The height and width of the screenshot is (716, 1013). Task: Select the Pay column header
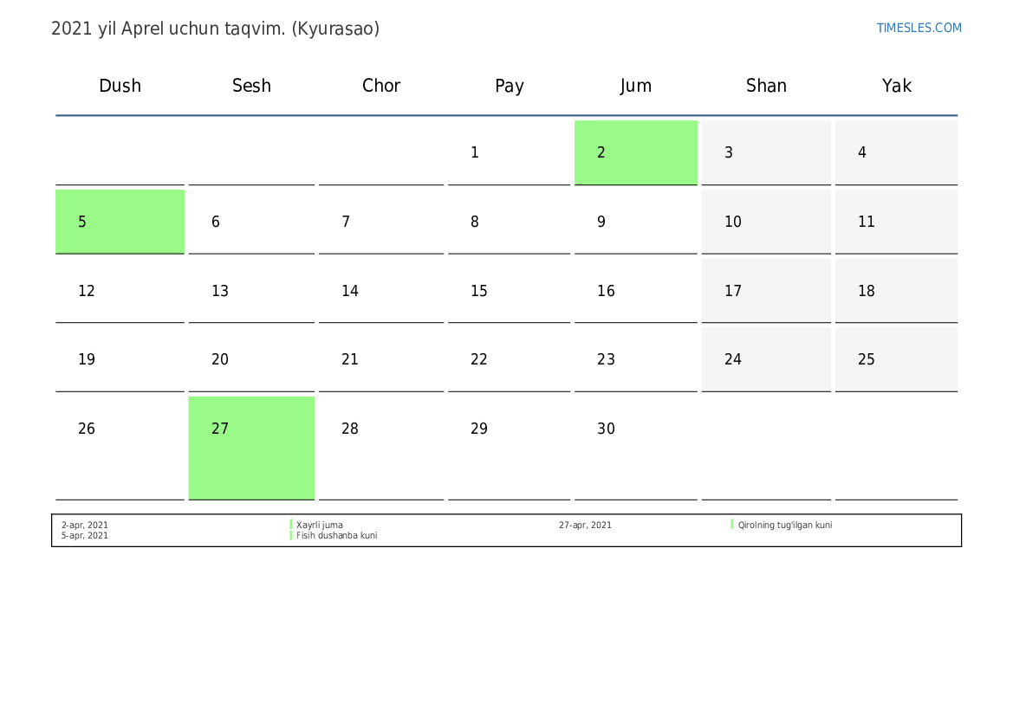(x=509, y=86)
